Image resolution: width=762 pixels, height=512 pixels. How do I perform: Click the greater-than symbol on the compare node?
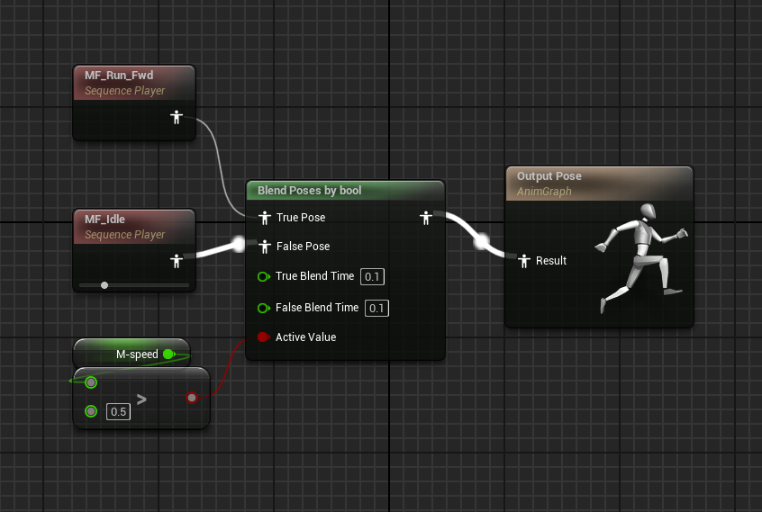141,400
